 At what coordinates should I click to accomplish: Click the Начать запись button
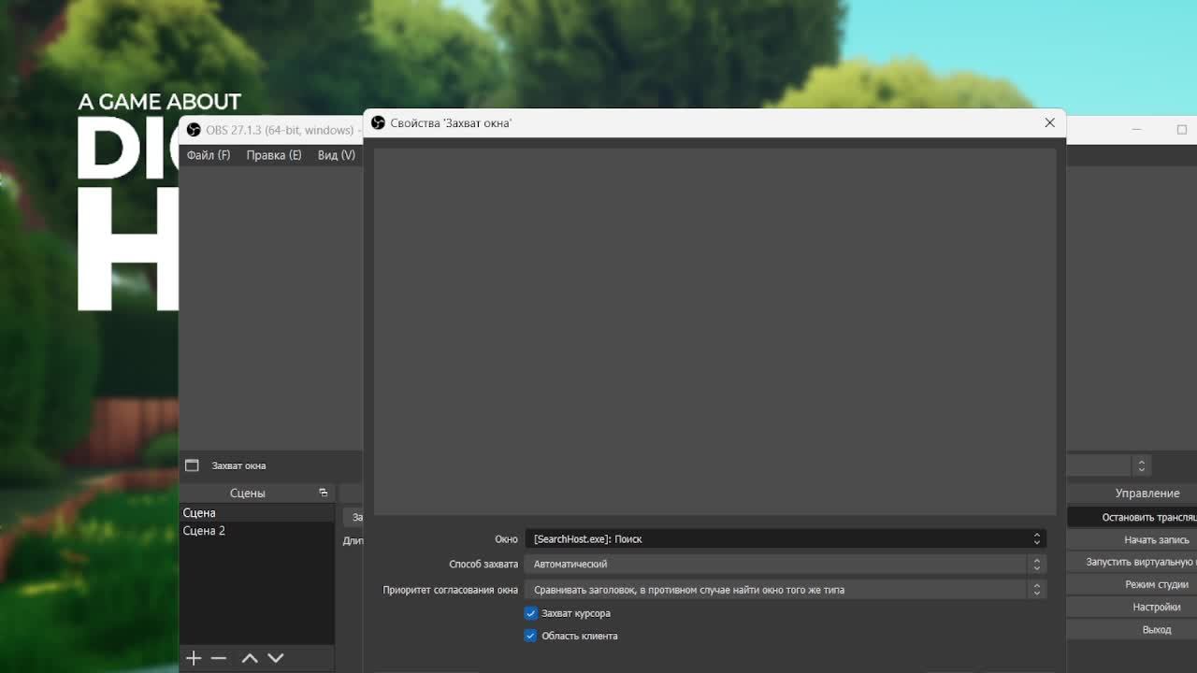pyautogui.click(x=1132, y=539)
